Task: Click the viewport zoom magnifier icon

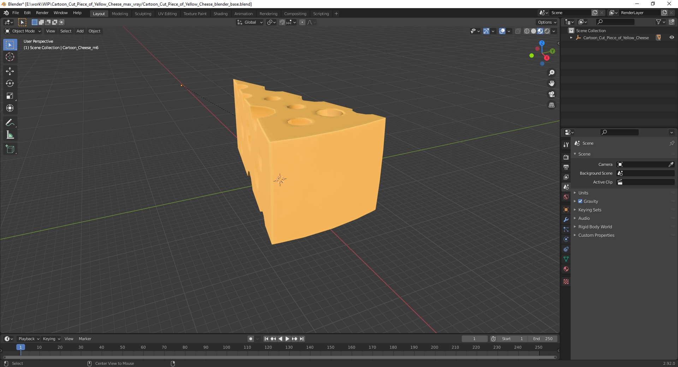Action: click(552, 73)
